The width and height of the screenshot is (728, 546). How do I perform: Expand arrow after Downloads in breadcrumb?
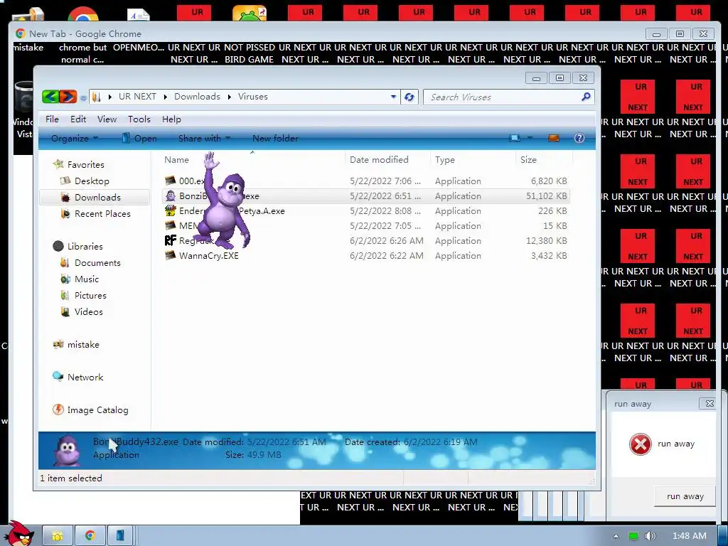tap(230, 97)
